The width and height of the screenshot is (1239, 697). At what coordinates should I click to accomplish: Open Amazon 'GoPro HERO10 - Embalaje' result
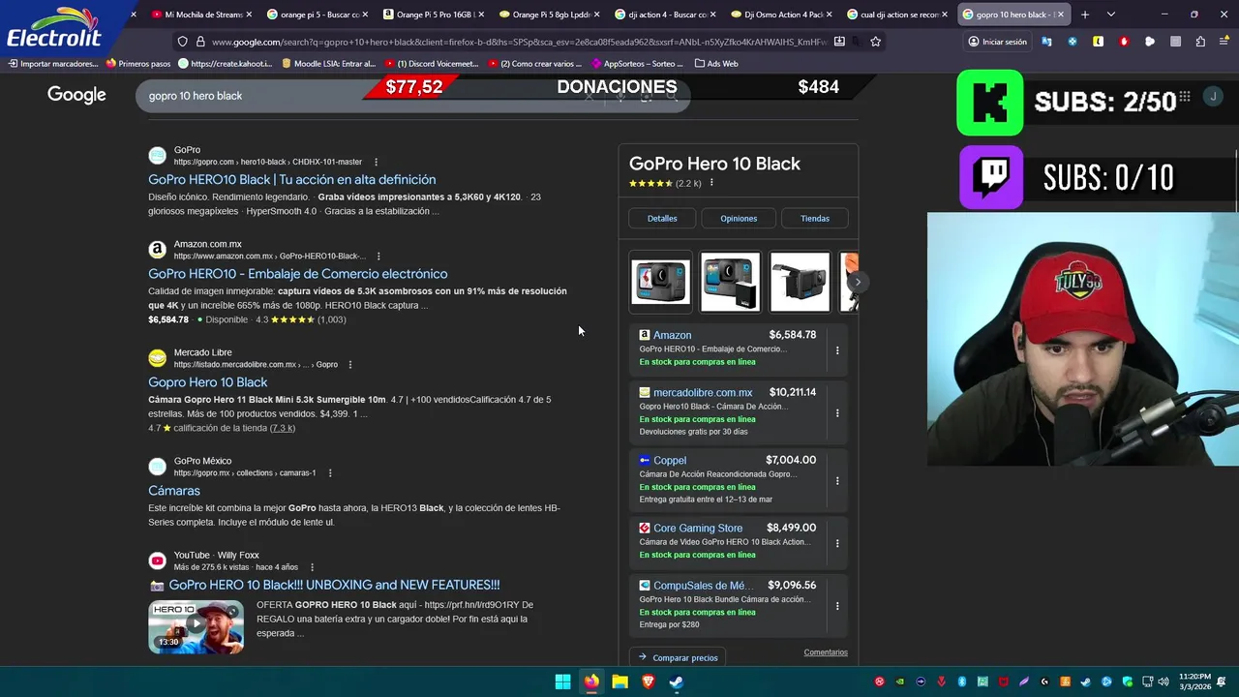[297, 274]
